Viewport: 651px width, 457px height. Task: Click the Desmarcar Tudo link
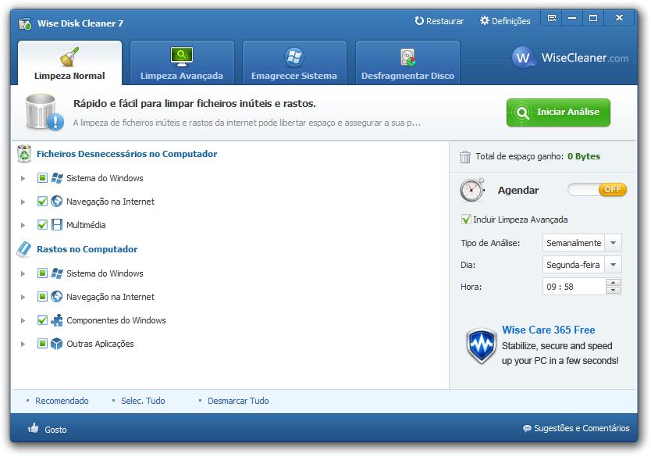click(x=238, y=401)
